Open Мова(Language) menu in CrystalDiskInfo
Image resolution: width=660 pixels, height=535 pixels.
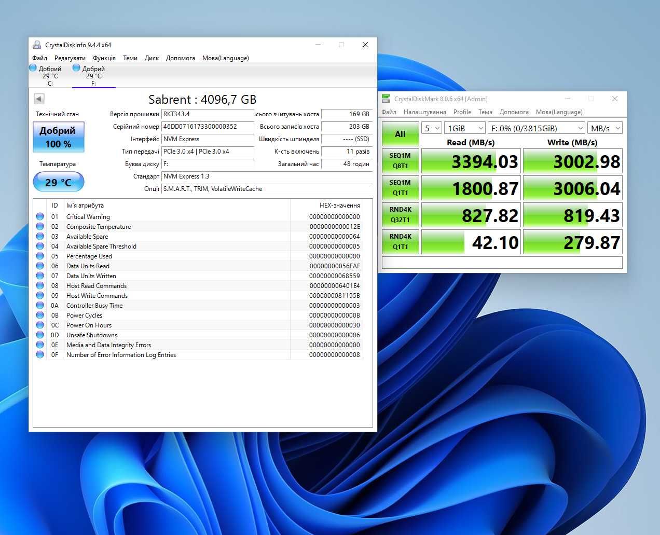226,58
